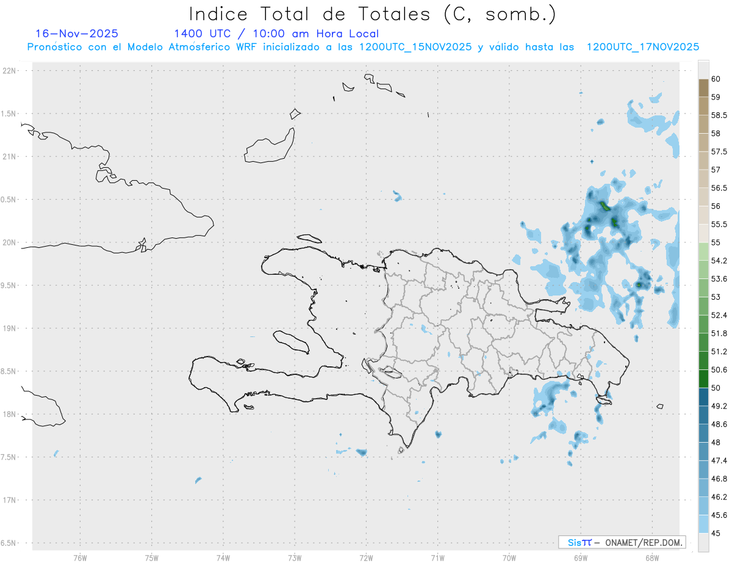Select the 18N latitude label
The image size is (732, 566).
pos(10,414)
